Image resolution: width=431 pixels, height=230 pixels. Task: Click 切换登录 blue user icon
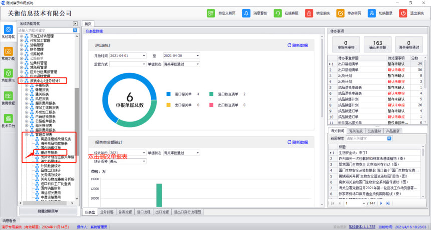tap(372, 13)
